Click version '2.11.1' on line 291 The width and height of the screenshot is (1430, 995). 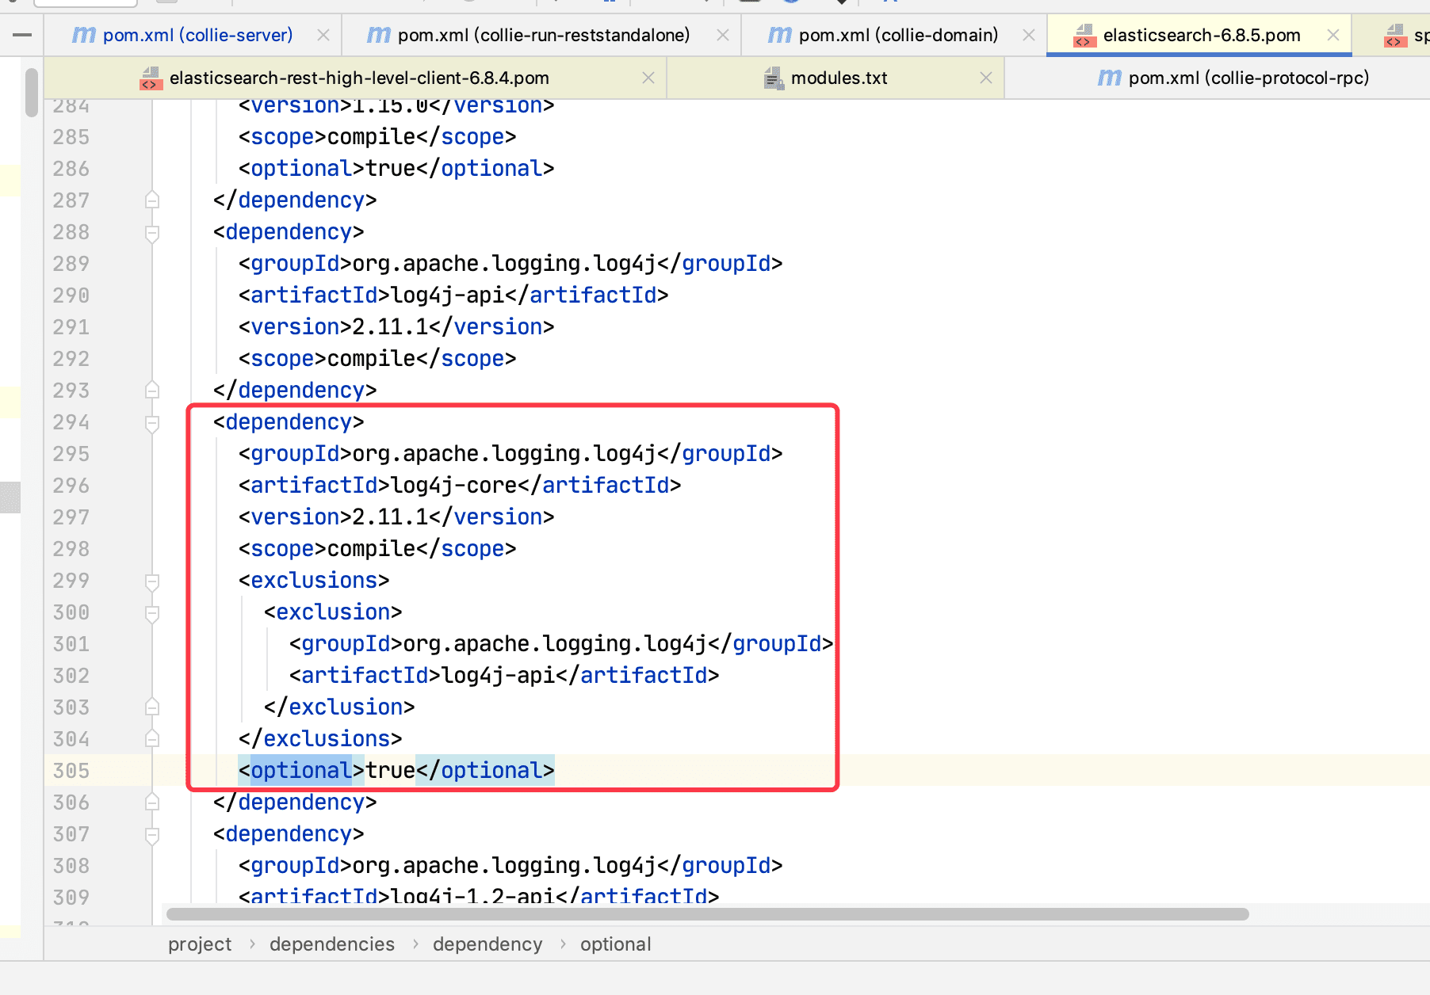[x=390, y=326]
